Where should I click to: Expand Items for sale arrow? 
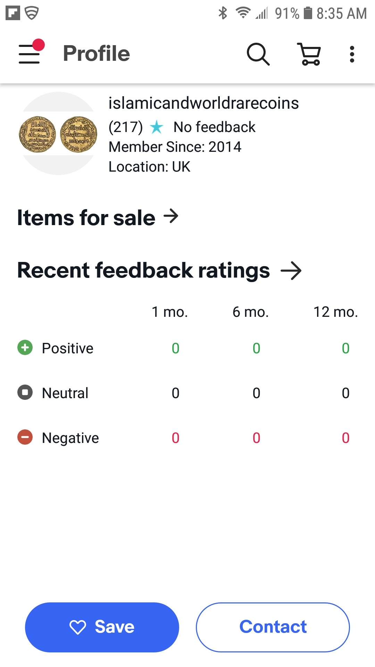coord(171,216)
